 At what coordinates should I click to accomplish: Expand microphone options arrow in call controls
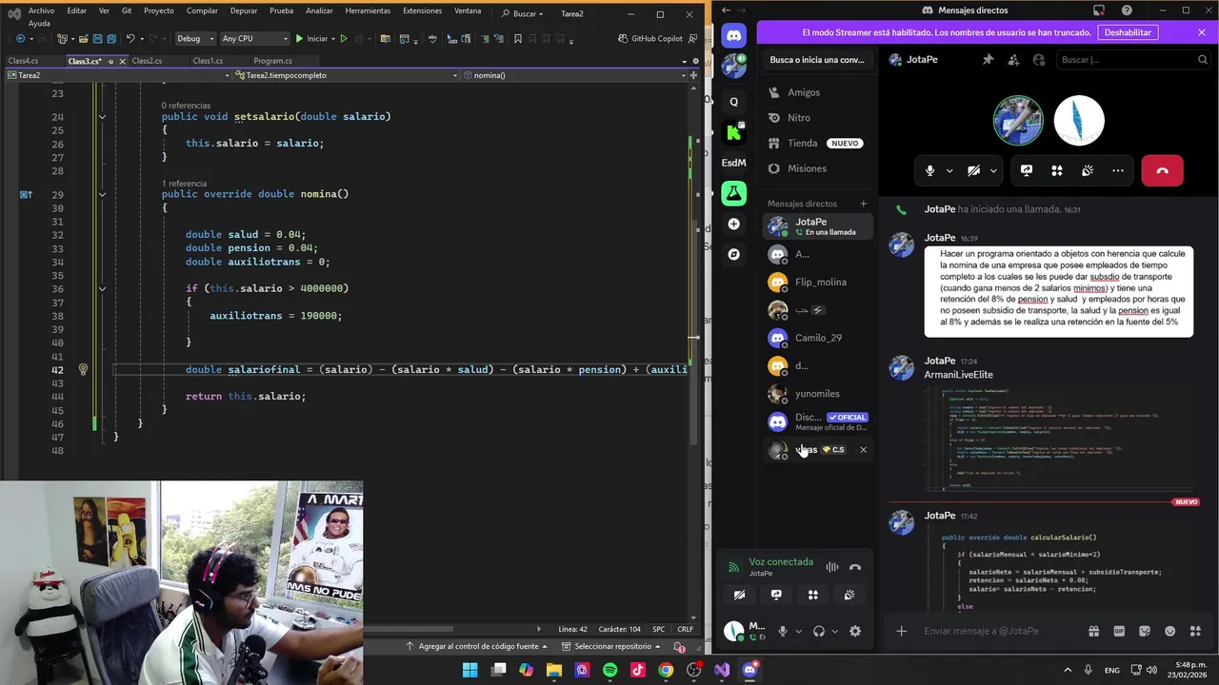point(949,171)
